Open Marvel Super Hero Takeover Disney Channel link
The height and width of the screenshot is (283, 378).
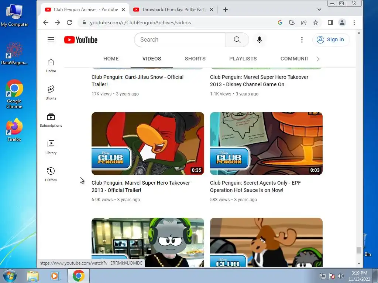coord(259,81)
